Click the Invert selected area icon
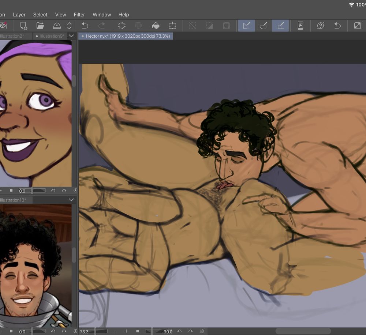This screenshot has height=335, width=366. coord(209,26)
